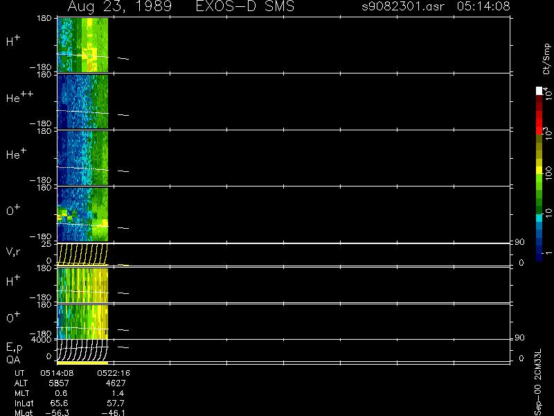Select the 'E,p' panel label
The height and width of the screenshot is (416, 554).
[14, 348]
